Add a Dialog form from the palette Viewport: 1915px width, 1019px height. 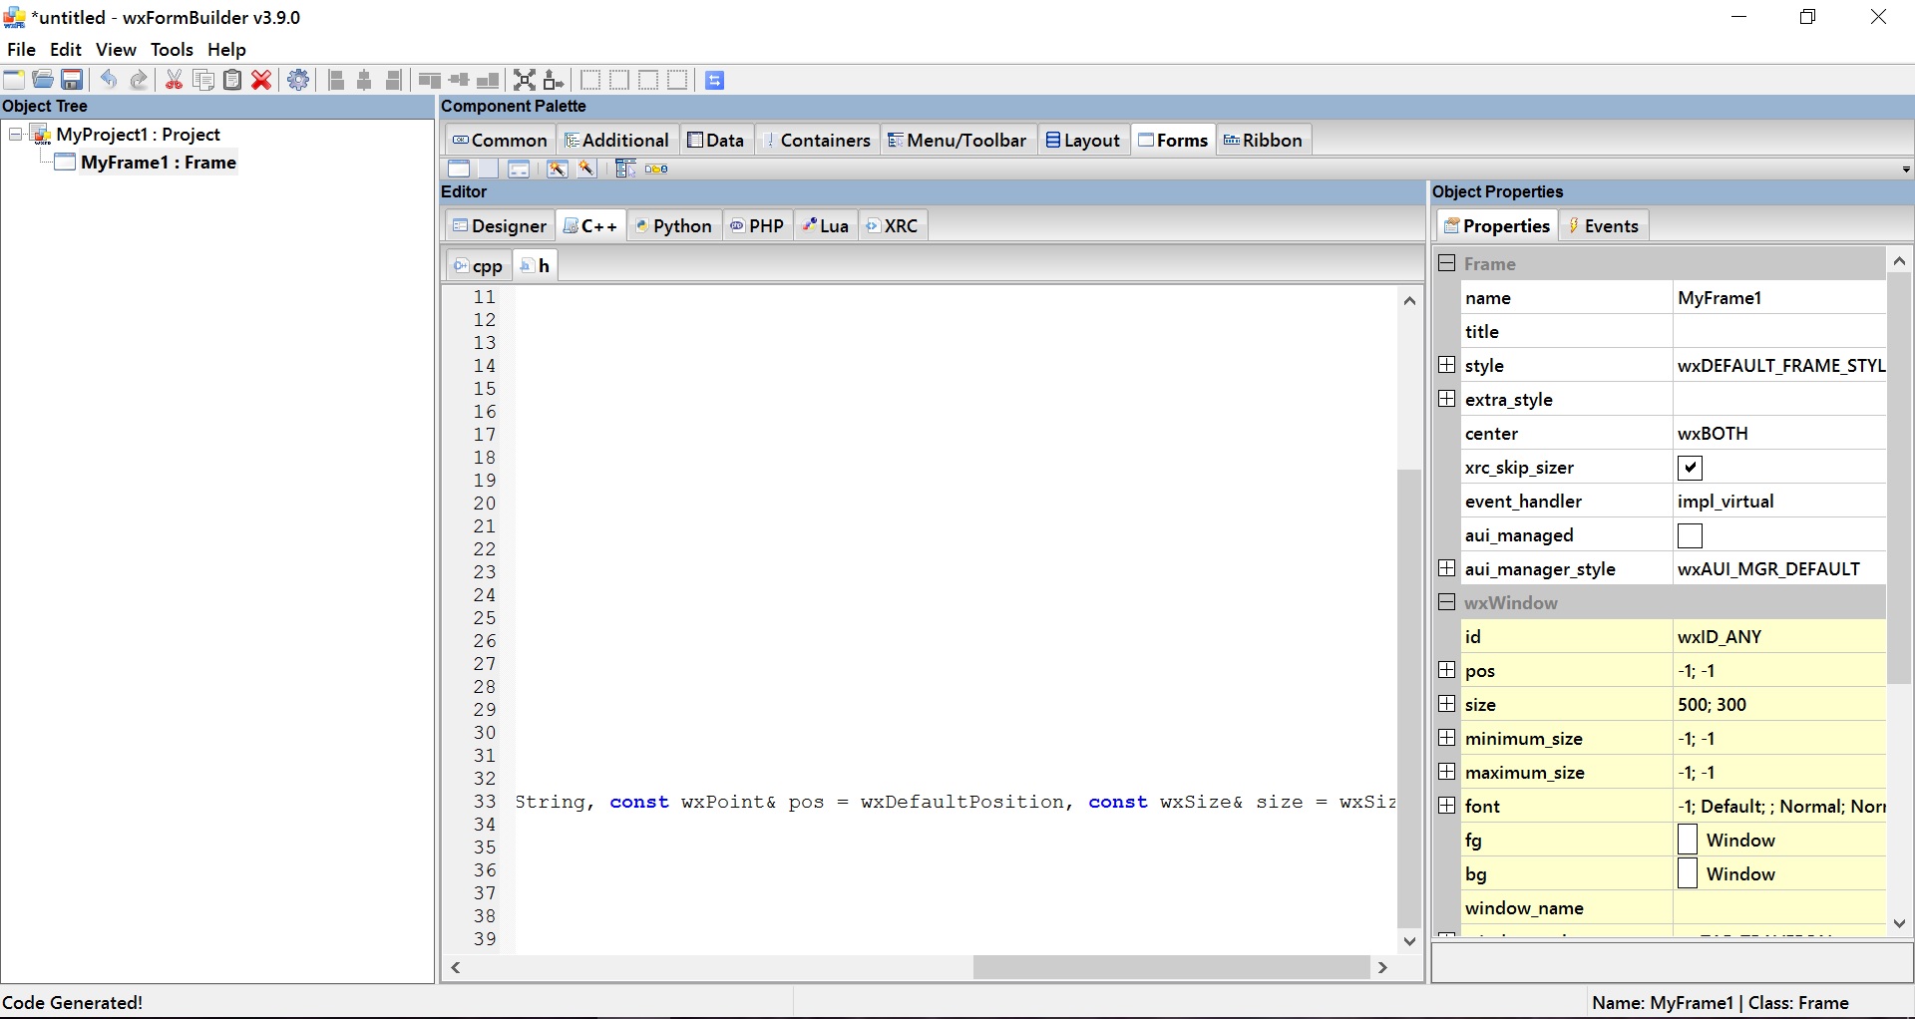coord(519,169)
